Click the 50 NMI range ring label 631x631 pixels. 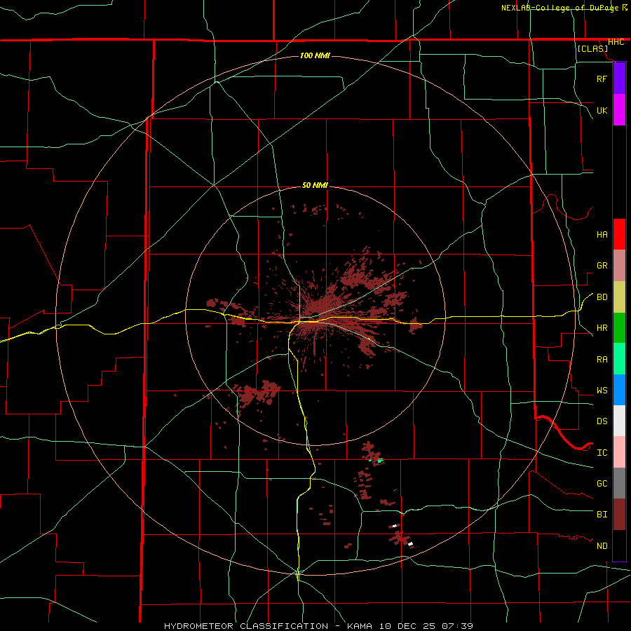[x=315, y=185]
